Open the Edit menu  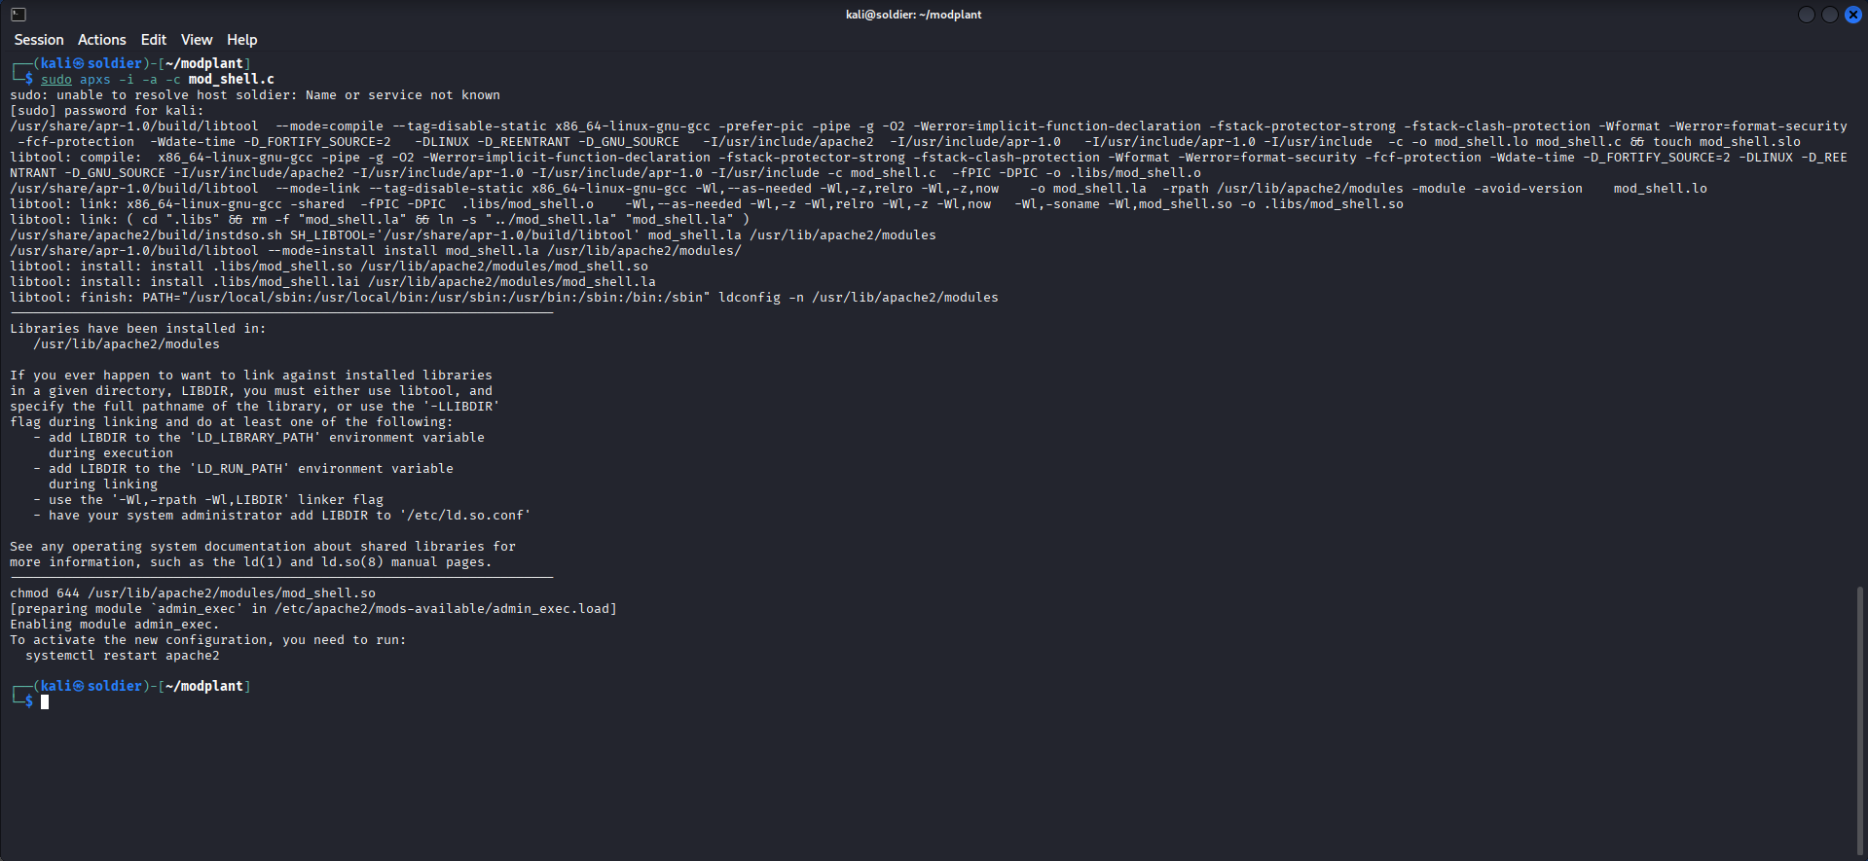(x=154, y=40)
